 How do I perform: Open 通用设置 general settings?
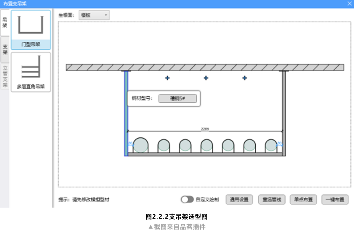coord(239,199)
